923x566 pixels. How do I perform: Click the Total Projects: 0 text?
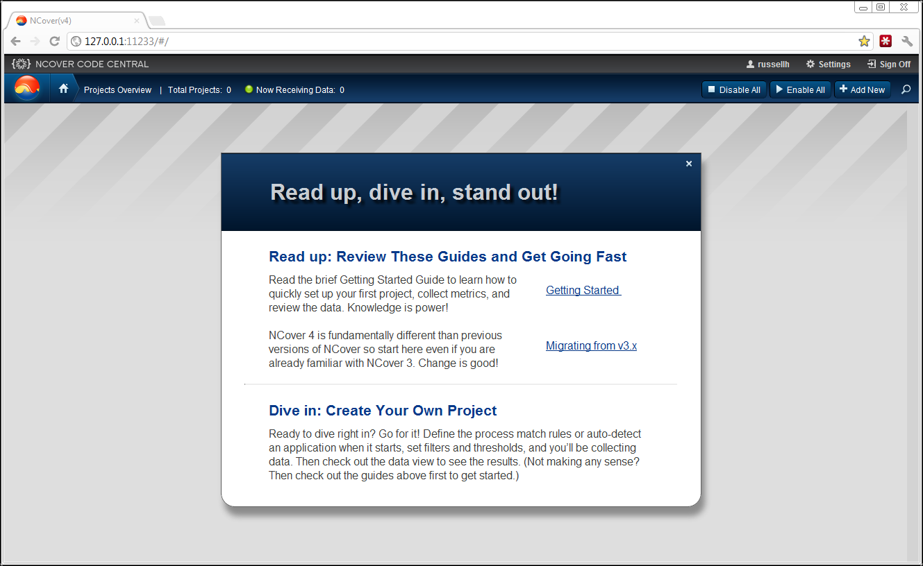point(199,89)
